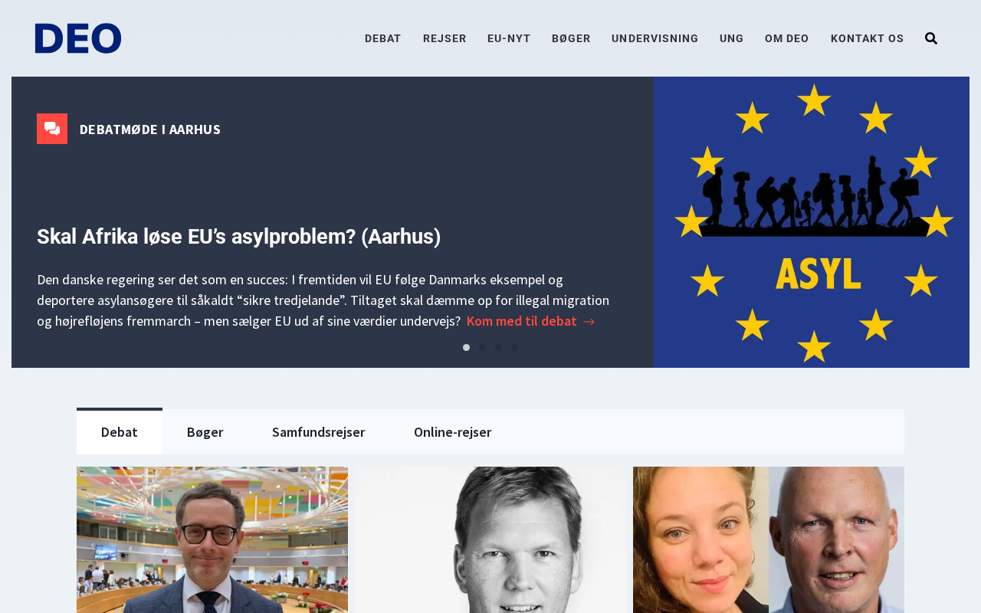Switch to the Online-rejser tab

tap(453, 431)
